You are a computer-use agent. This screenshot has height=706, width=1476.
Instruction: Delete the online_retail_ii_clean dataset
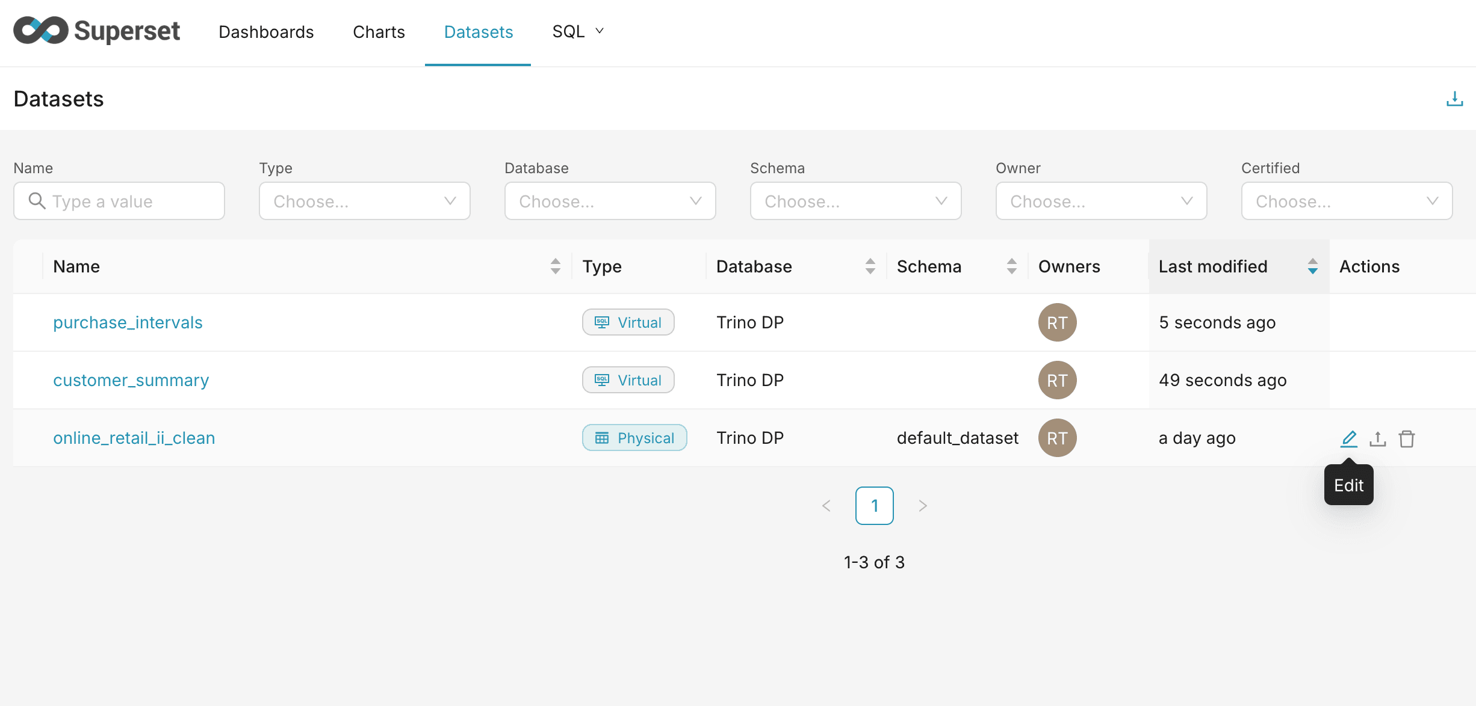tap(1406, 438)
